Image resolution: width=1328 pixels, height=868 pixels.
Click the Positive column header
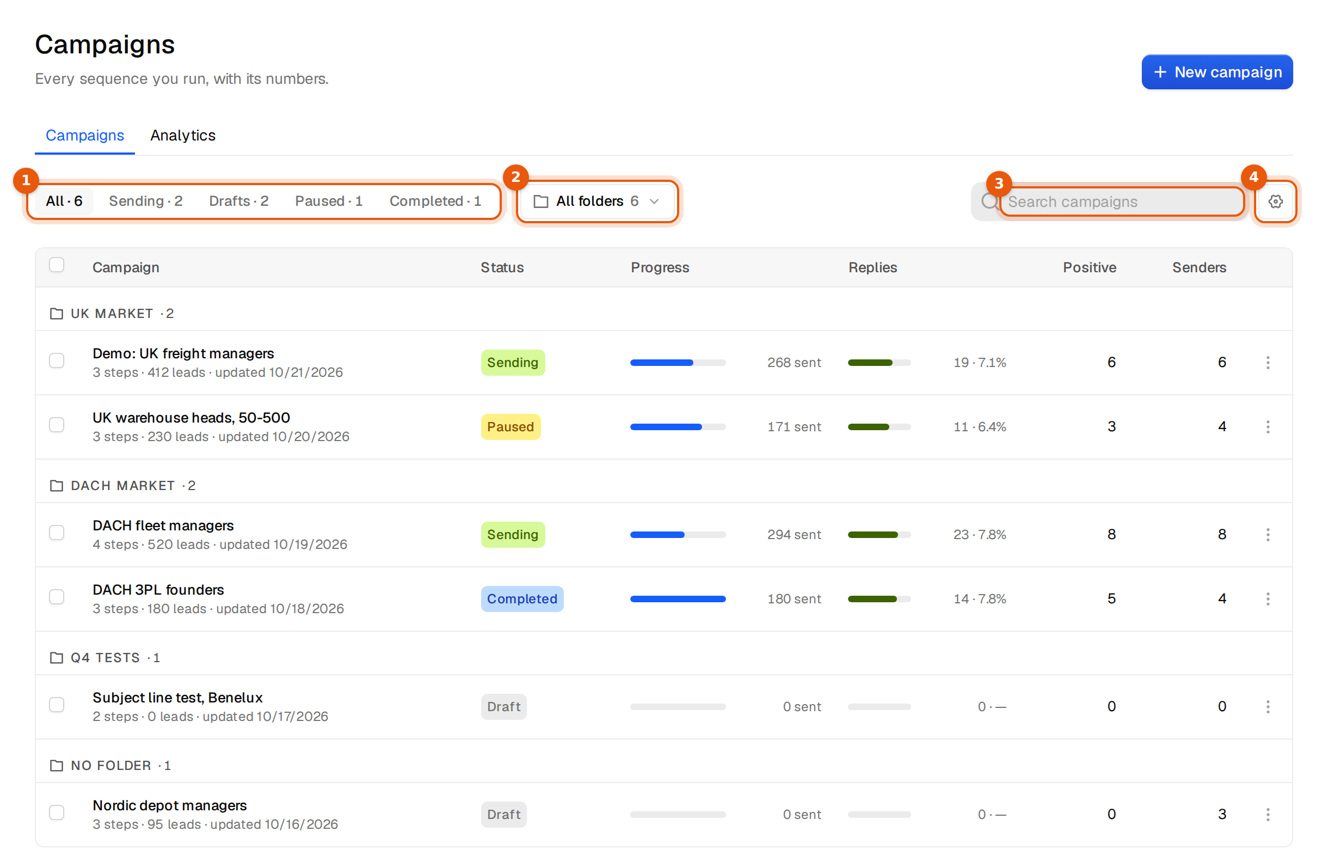click(x=1089, y=267)
